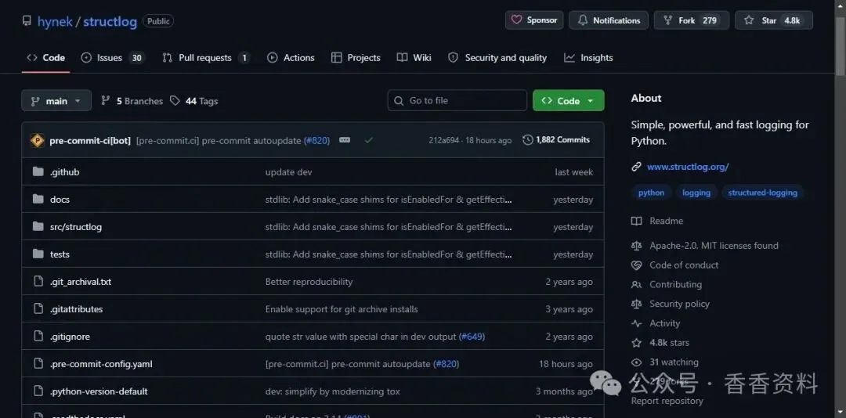The width and height of the screenshot is (846, 418).
Task: Open the .pre-commit-config.yaml file
Action: [x=101, y=364]
